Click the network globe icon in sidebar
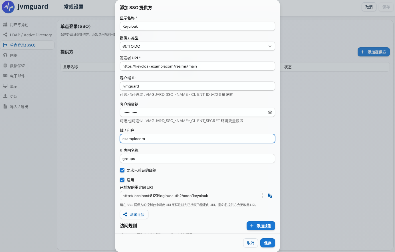The height and width of the screenshot is (252, 395). pyautogui.click(x=5, y=55)
